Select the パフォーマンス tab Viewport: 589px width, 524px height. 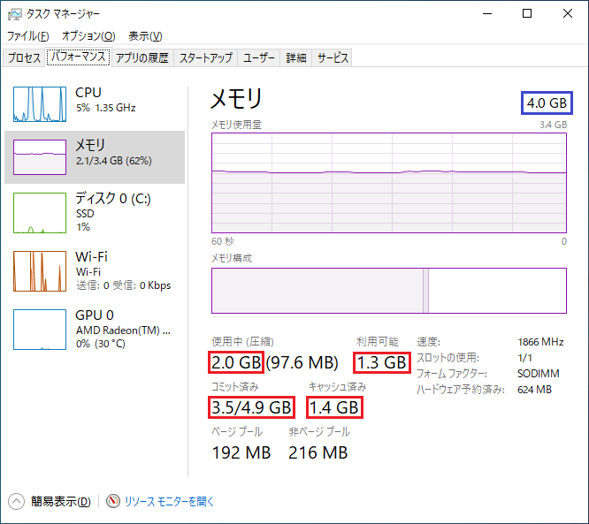[x=78, y=57]
